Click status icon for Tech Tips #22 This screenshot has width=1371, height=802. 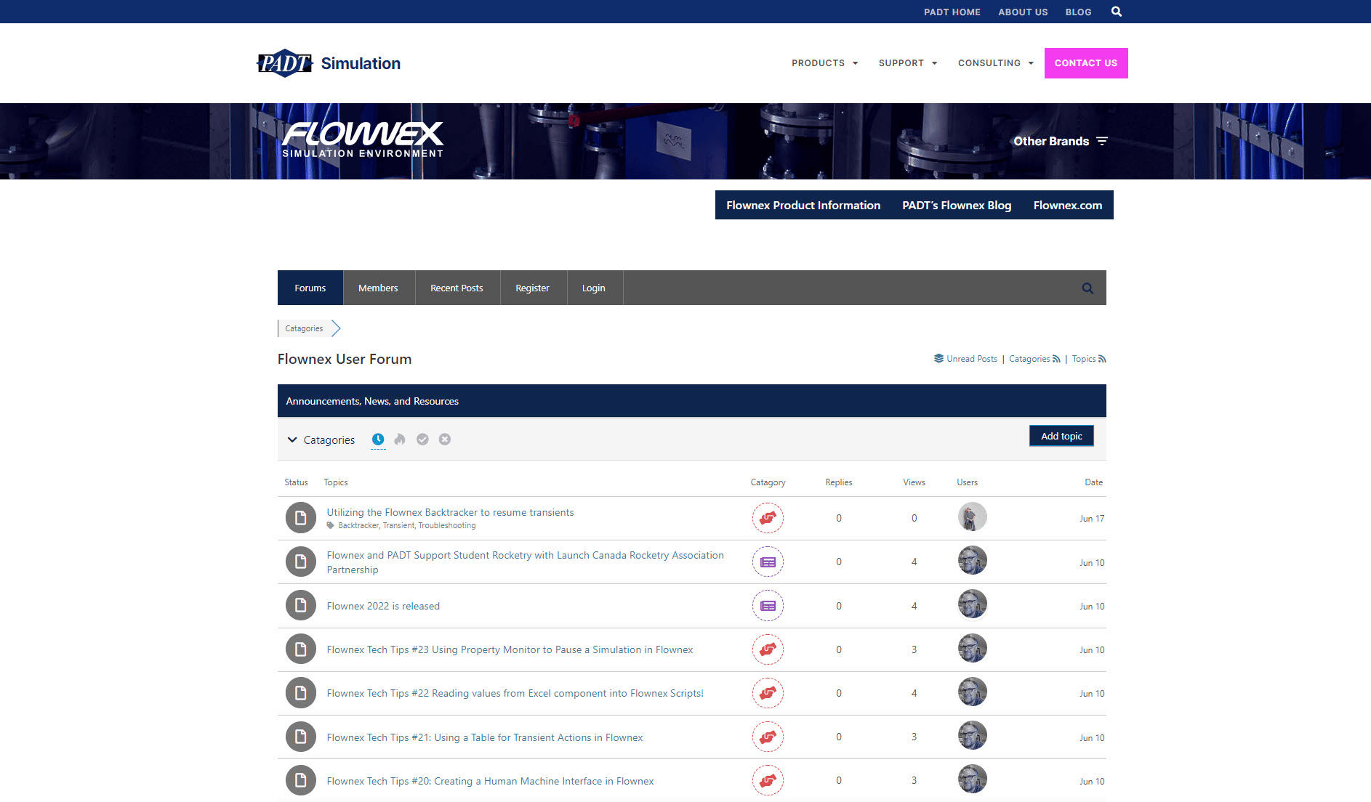pos(300,693)
